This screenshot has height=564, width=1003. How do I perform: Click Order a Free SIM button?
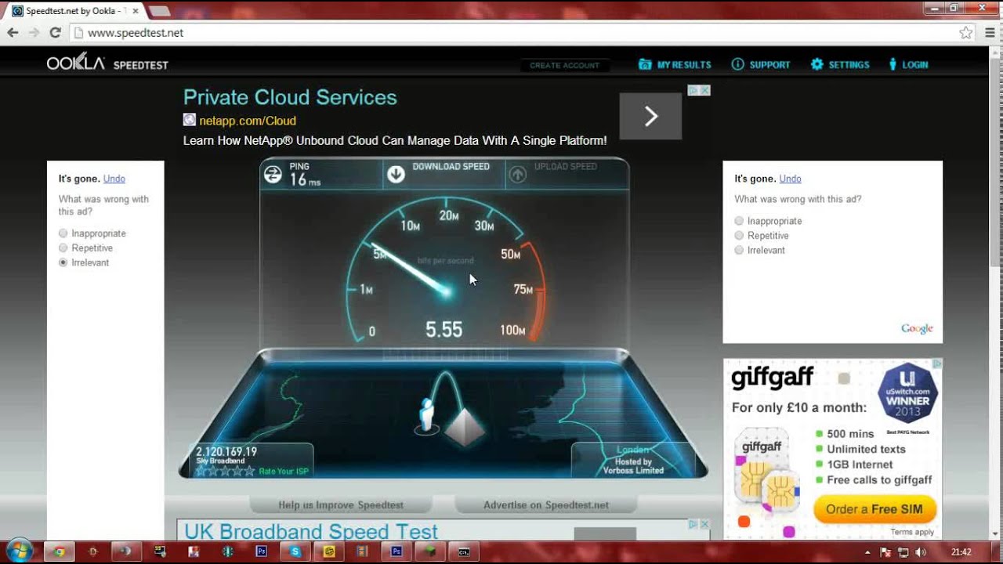click(x=874, y=509)
